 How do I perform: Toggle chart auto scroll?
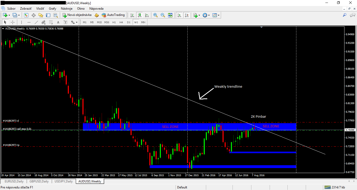click(x=179, y=15)
